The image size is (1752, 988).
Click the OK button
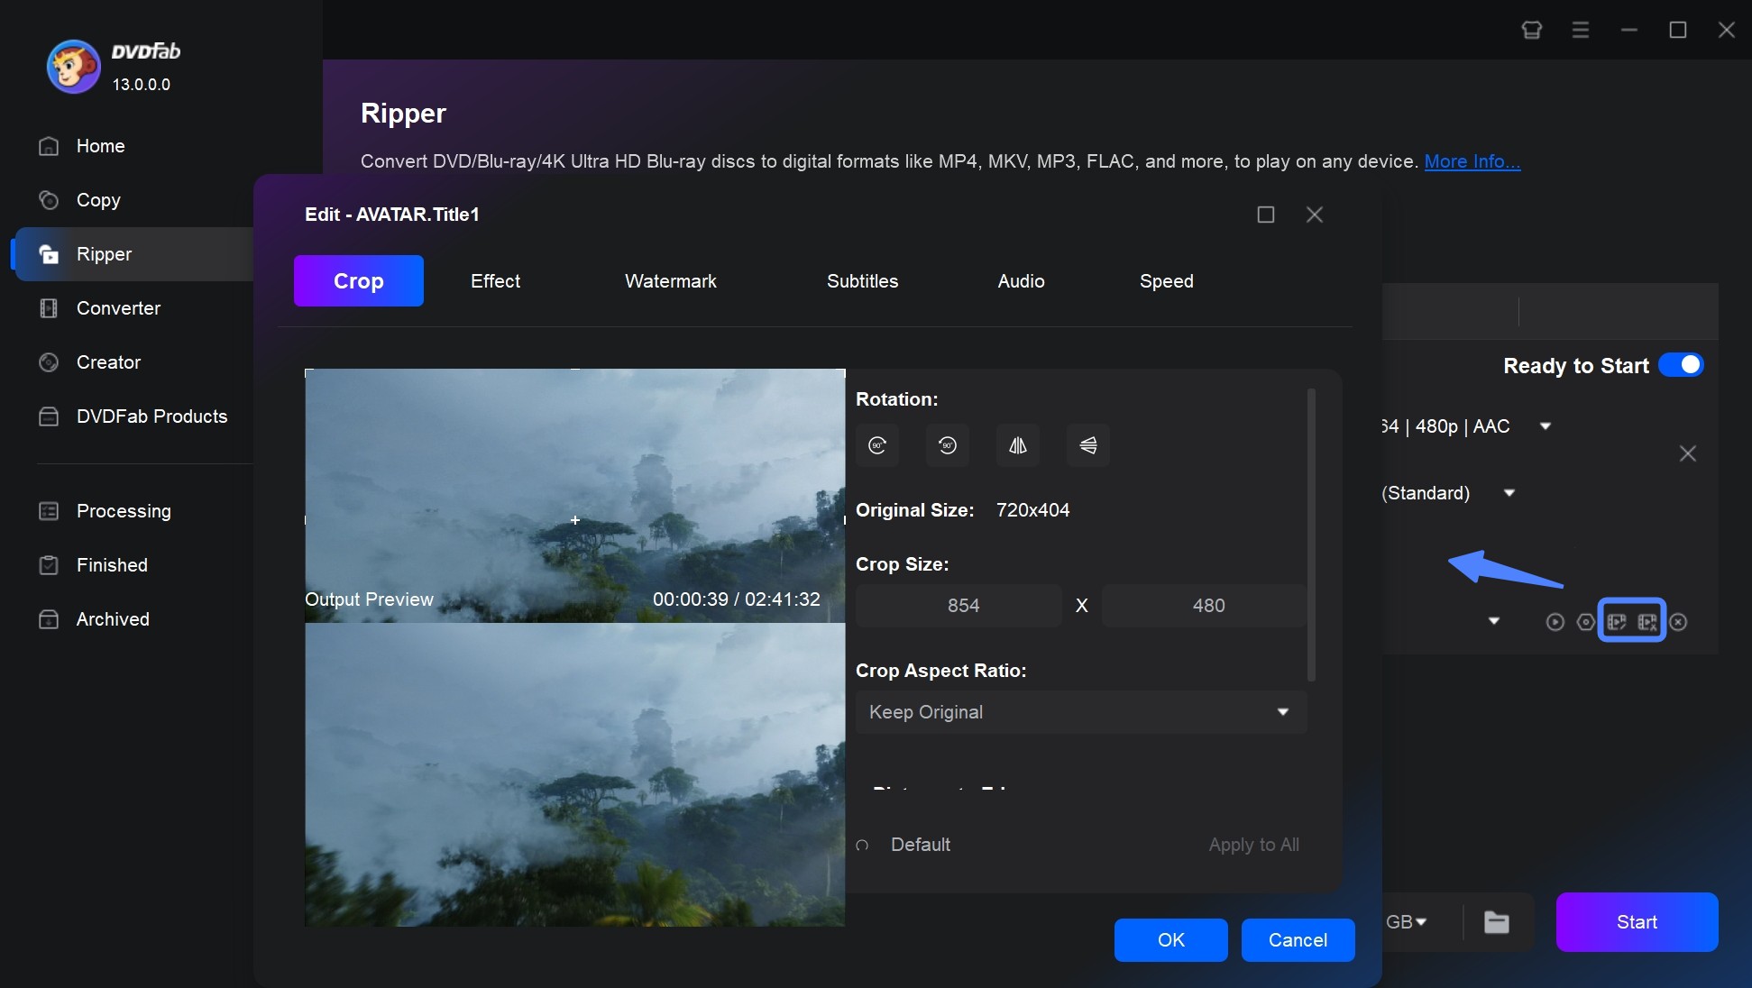pyautogui.click(x=1169, y=940)
